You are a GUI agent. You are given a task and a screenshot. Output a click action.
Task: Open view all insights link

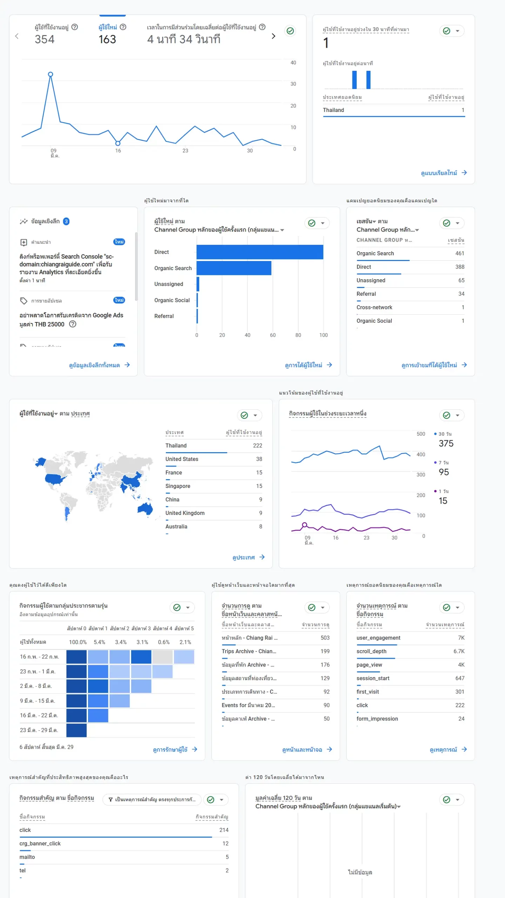point(99,365)
